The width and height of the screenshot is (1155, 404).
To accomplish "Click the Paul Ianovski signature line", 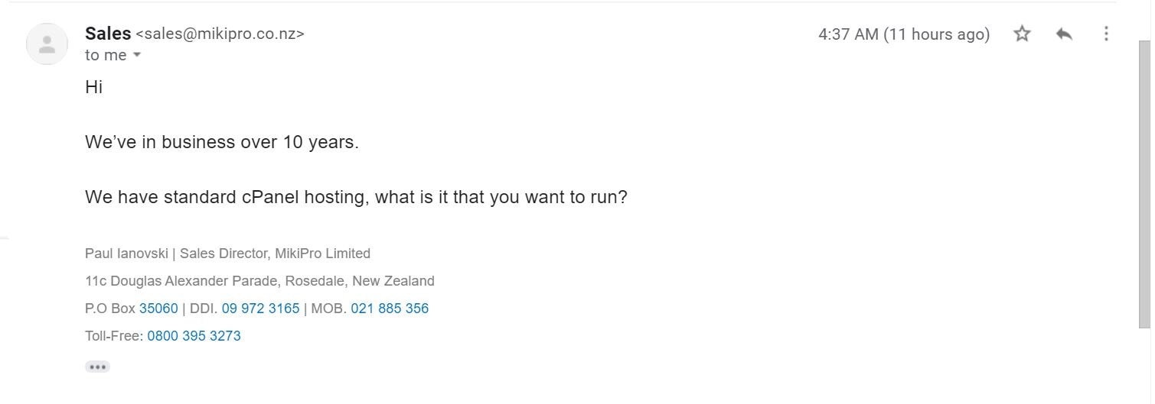I will 227,254.
